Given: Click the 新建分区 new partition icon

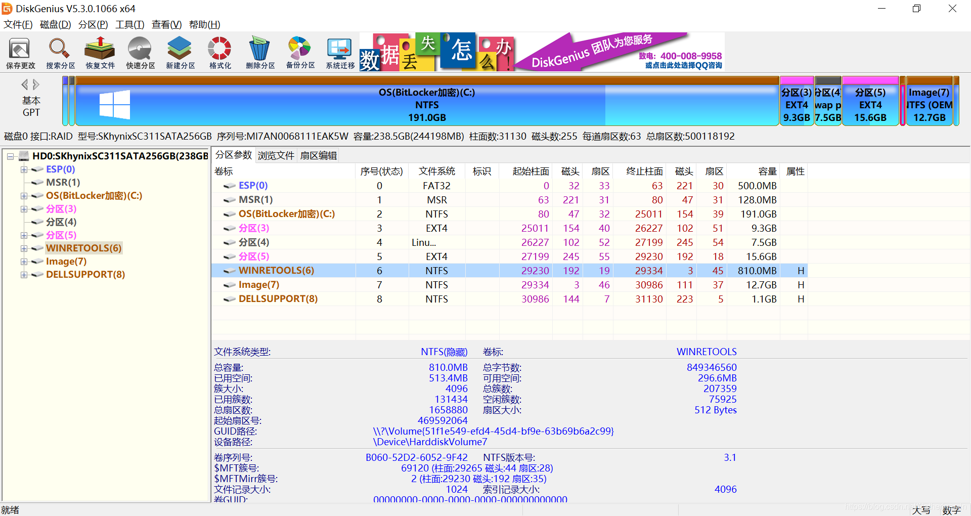Looking at the screenshot, I should tap(180, 53).
